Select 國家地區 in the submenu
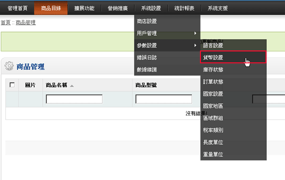 click(233, 106)
